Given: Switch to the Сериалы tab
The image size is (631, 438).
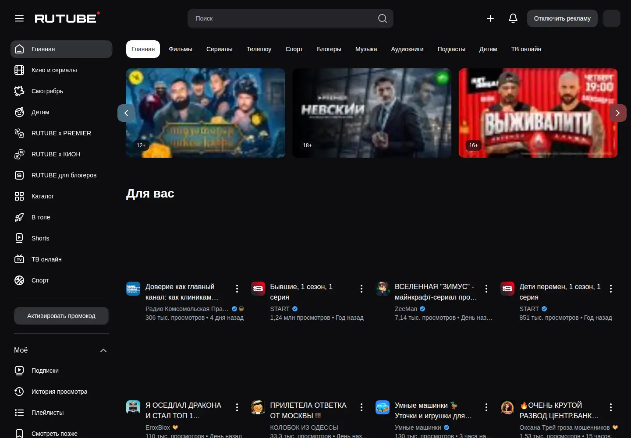Looking at the screenshot, I should point(220,49).
